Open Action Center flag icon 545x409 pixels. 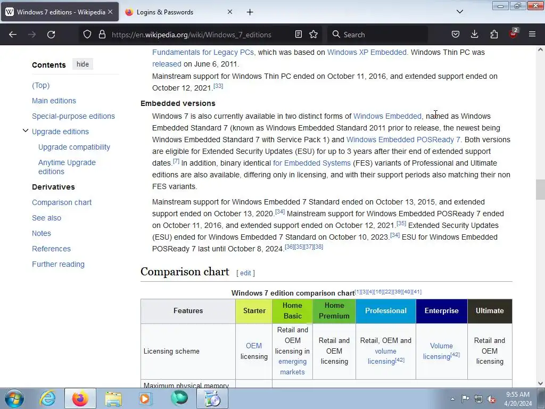tap(465, 399)
